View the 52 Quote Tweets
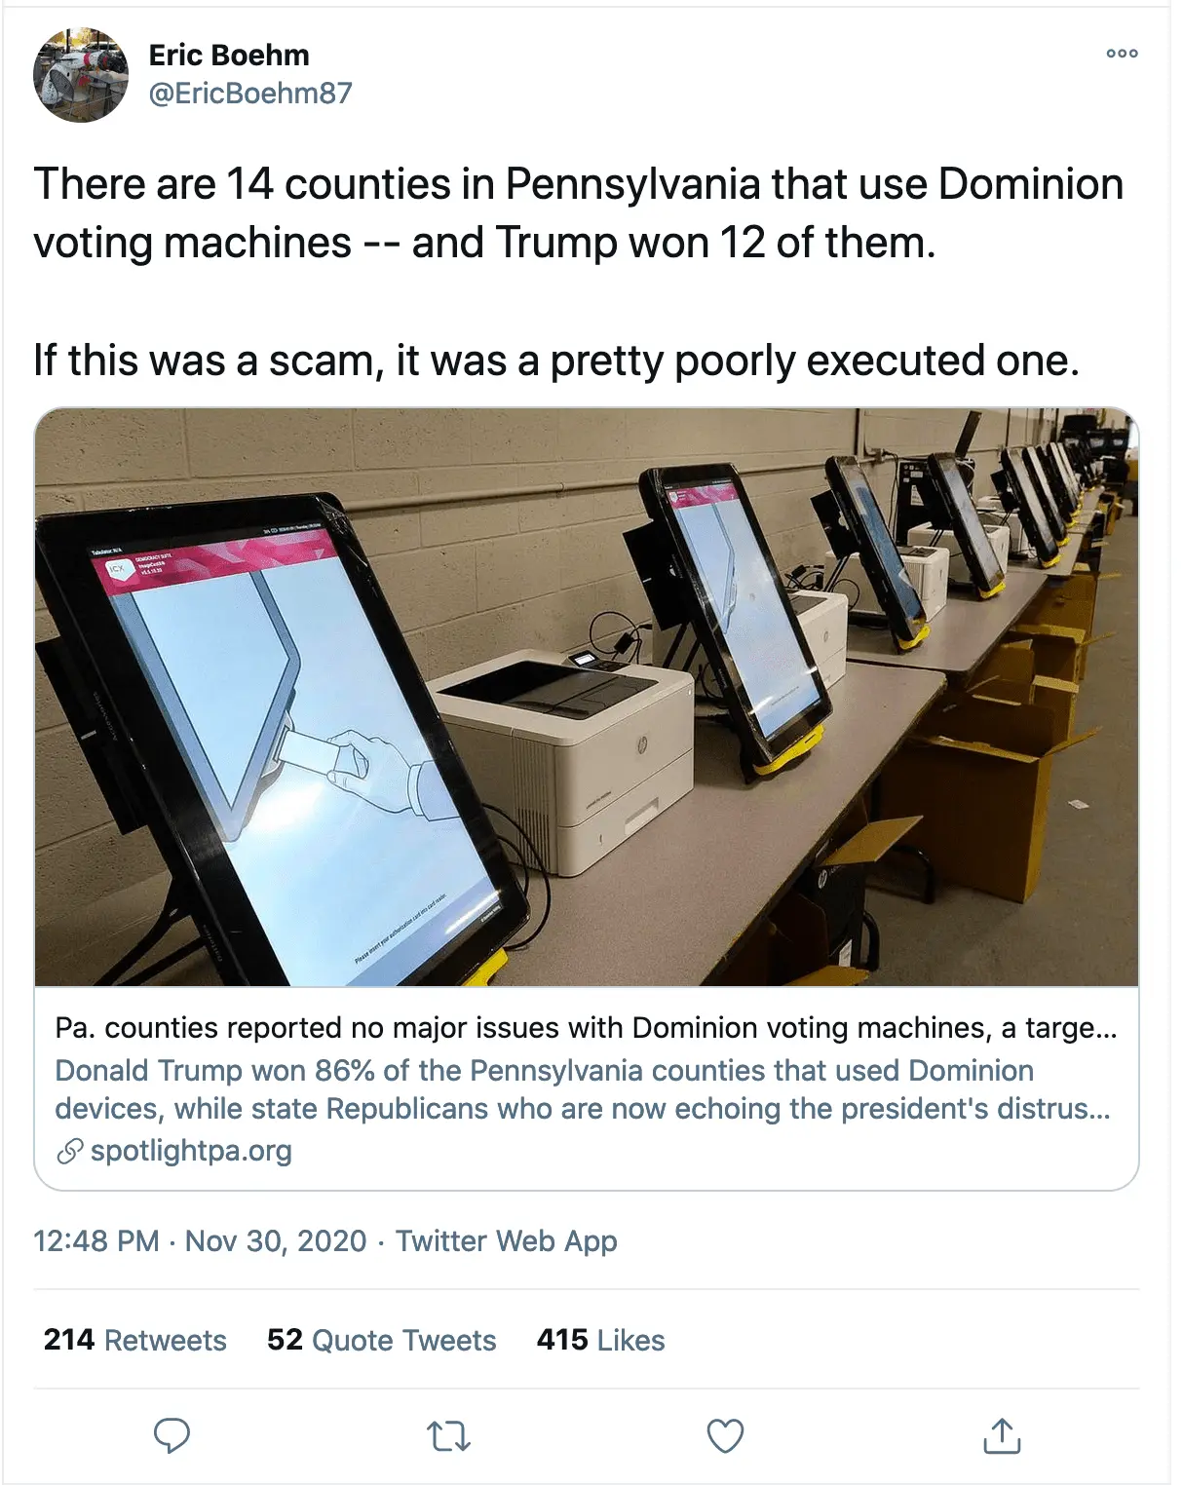 (x=380, y=1340)
